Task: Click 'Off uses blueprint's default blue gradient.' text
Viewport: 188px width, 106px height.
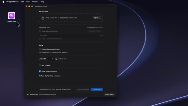Action: pyautogui.click(x=53, y=52)
